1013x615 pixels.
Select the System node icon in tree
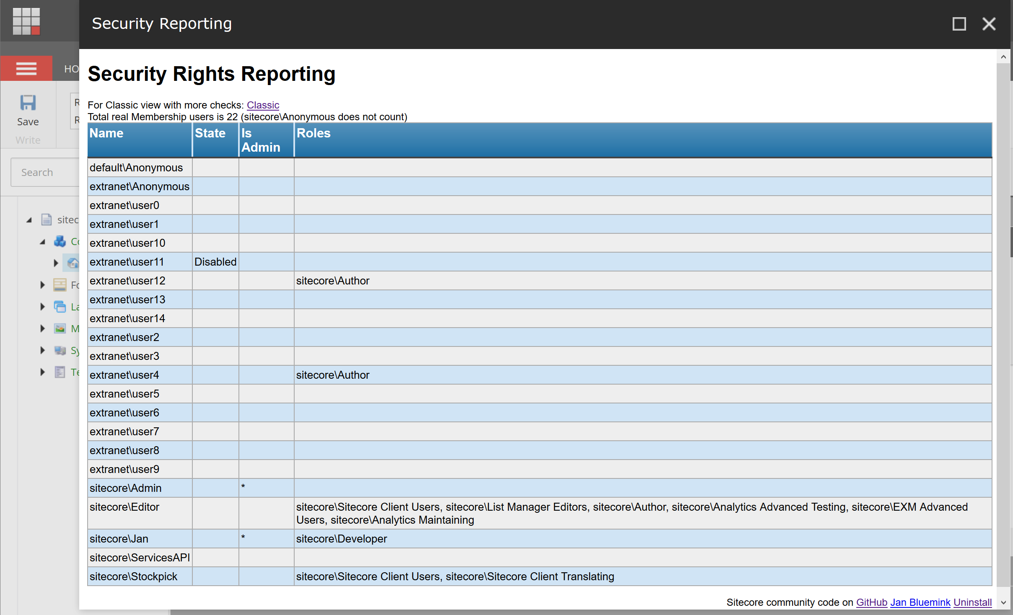tap(60, 350)
